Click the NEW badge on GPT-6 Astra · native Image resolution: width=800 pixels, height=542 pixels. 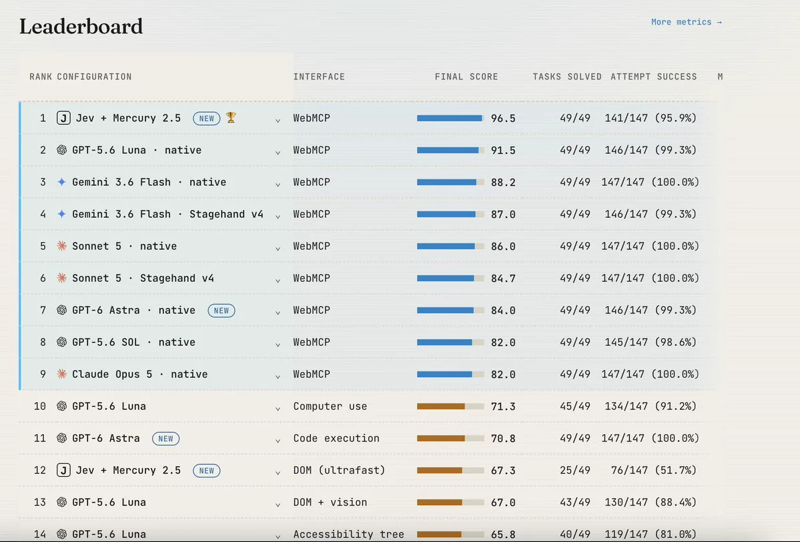(x=222, y=311)
